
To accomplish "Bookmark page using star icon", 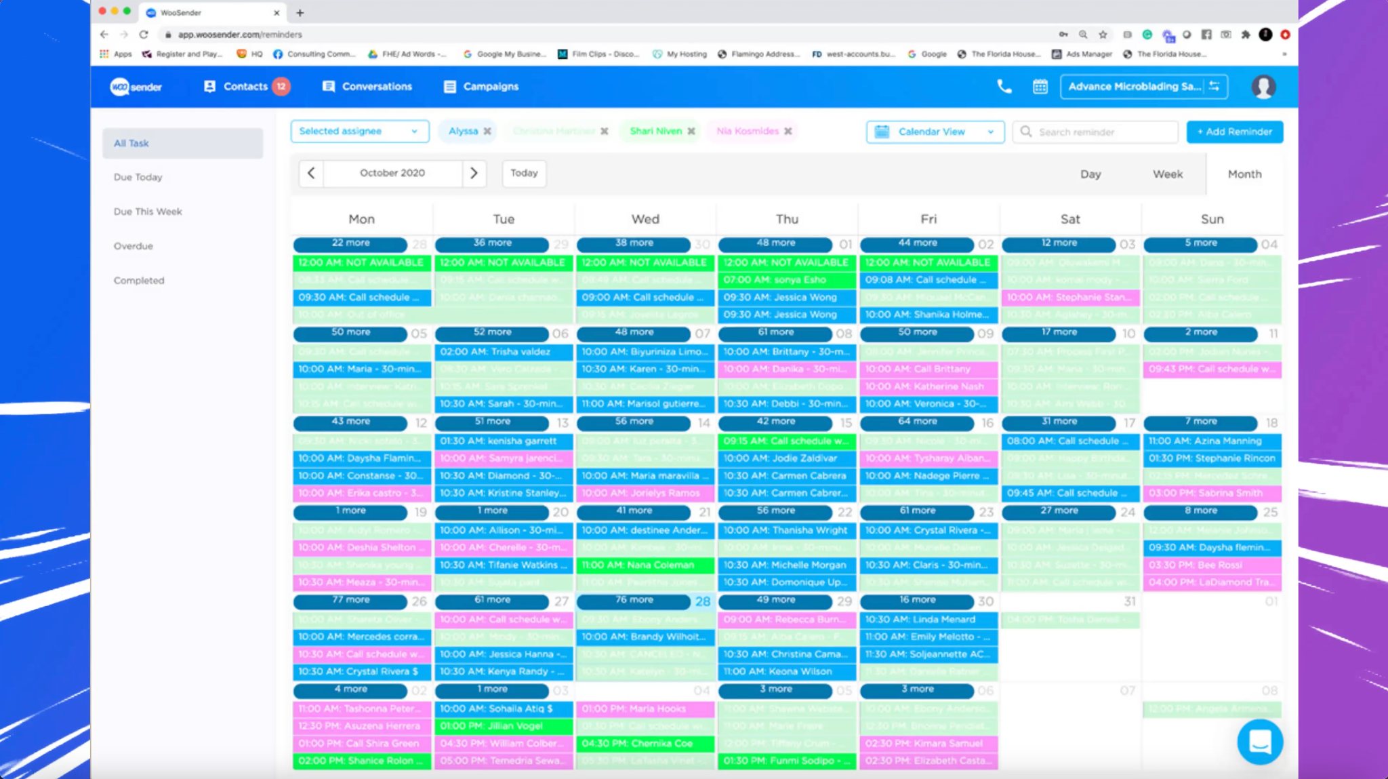I will pyautogui.click(x=1103, y=35).
